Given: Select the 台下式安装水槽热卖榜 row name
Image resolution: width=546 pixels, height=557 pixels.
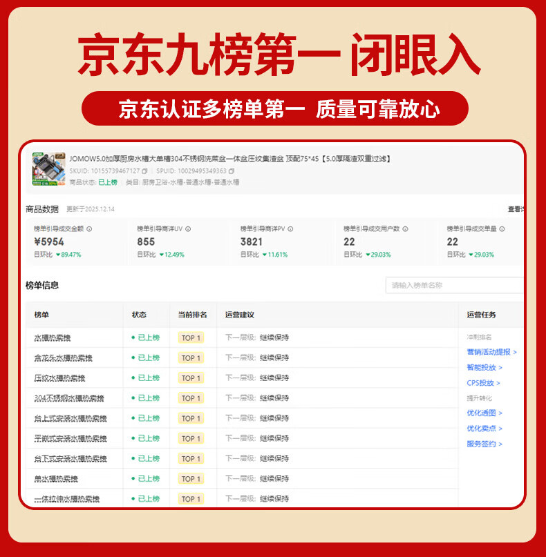Looking at the screenshot, I should point(70,459).
